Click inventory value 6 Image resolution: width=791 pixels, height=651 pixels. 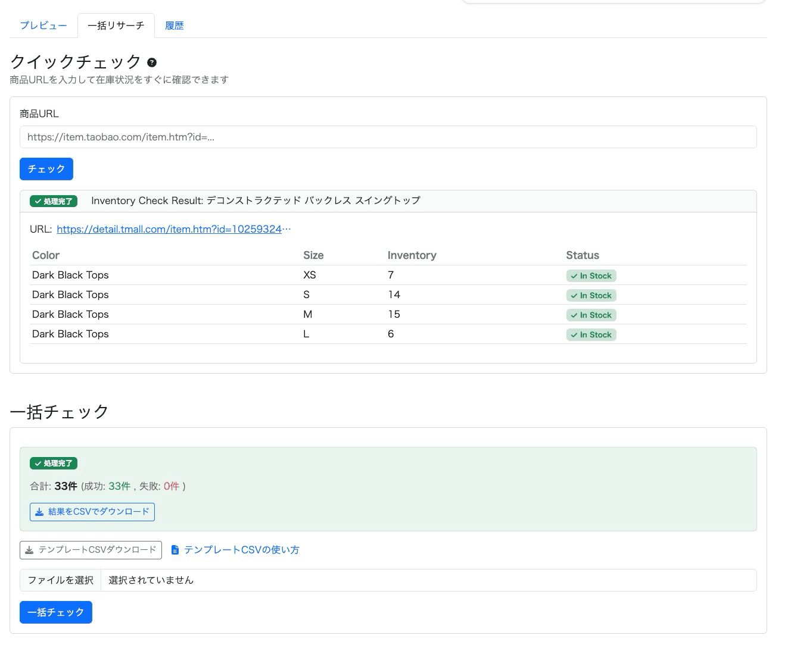(x=391, y=334)
